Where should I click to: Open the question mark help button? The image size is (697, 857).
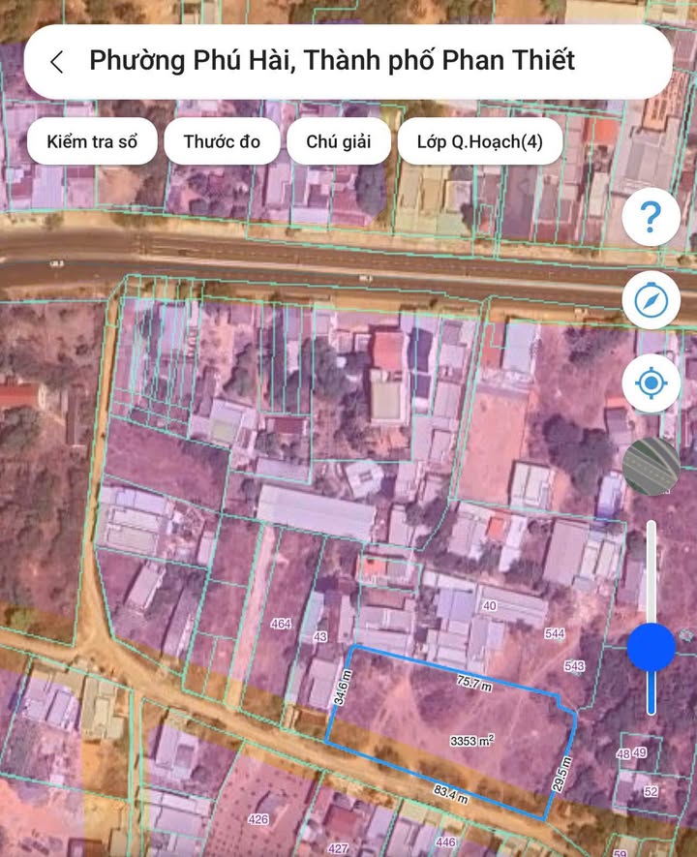pyautogui.click(x=651, y=217)
